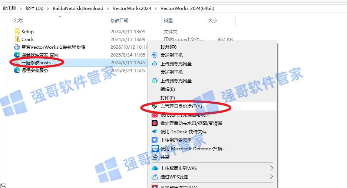Go to 此电脑 in breadcrumb
The width and height of the screenshot is (347, 188).
(10, 8)
